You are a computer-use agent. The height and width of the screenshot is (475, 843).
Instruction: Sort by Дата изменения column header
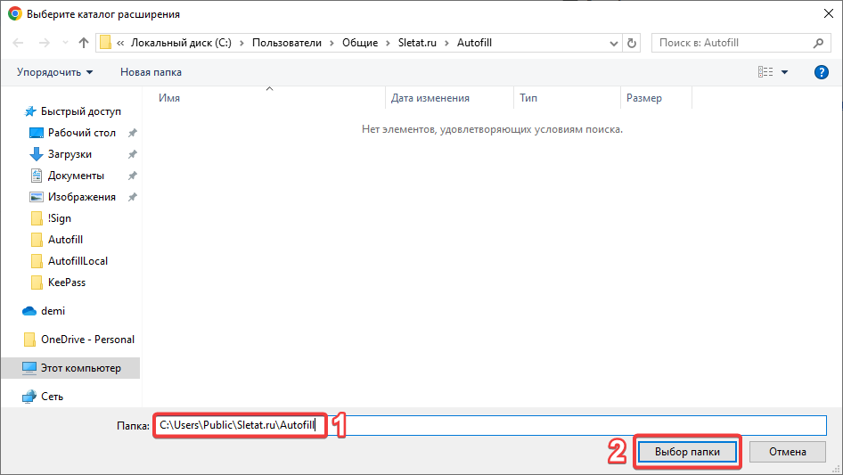pyautogui.click(x=430, y=98)
